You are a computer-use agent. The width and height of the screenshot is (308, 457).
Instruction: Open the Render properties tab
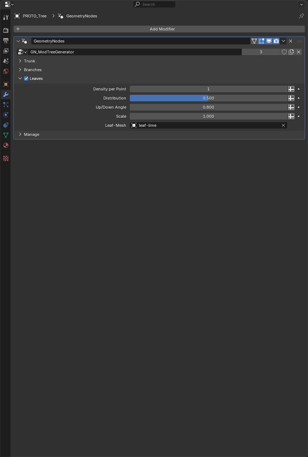tap(5, 31)
